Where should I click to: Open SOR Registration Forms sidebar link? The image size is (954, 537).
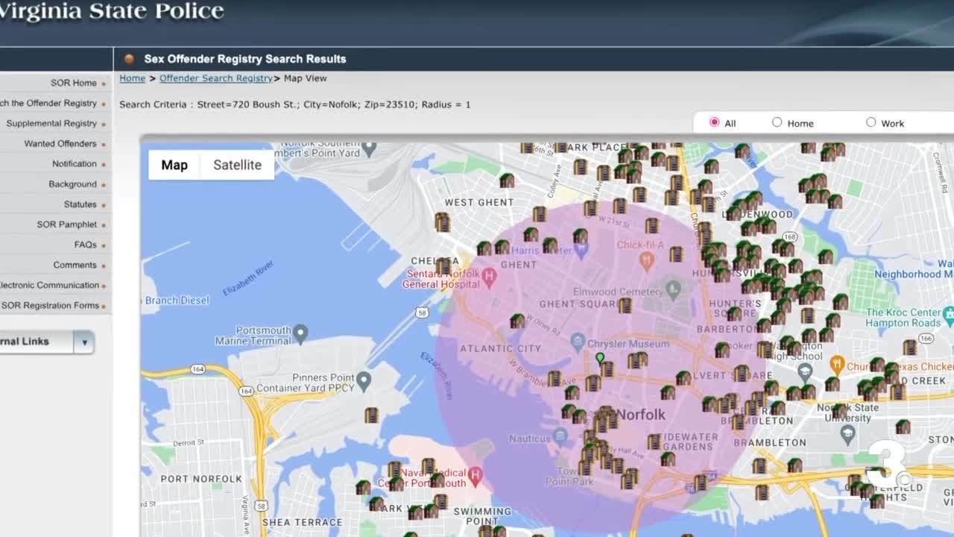tap(50, 305)
